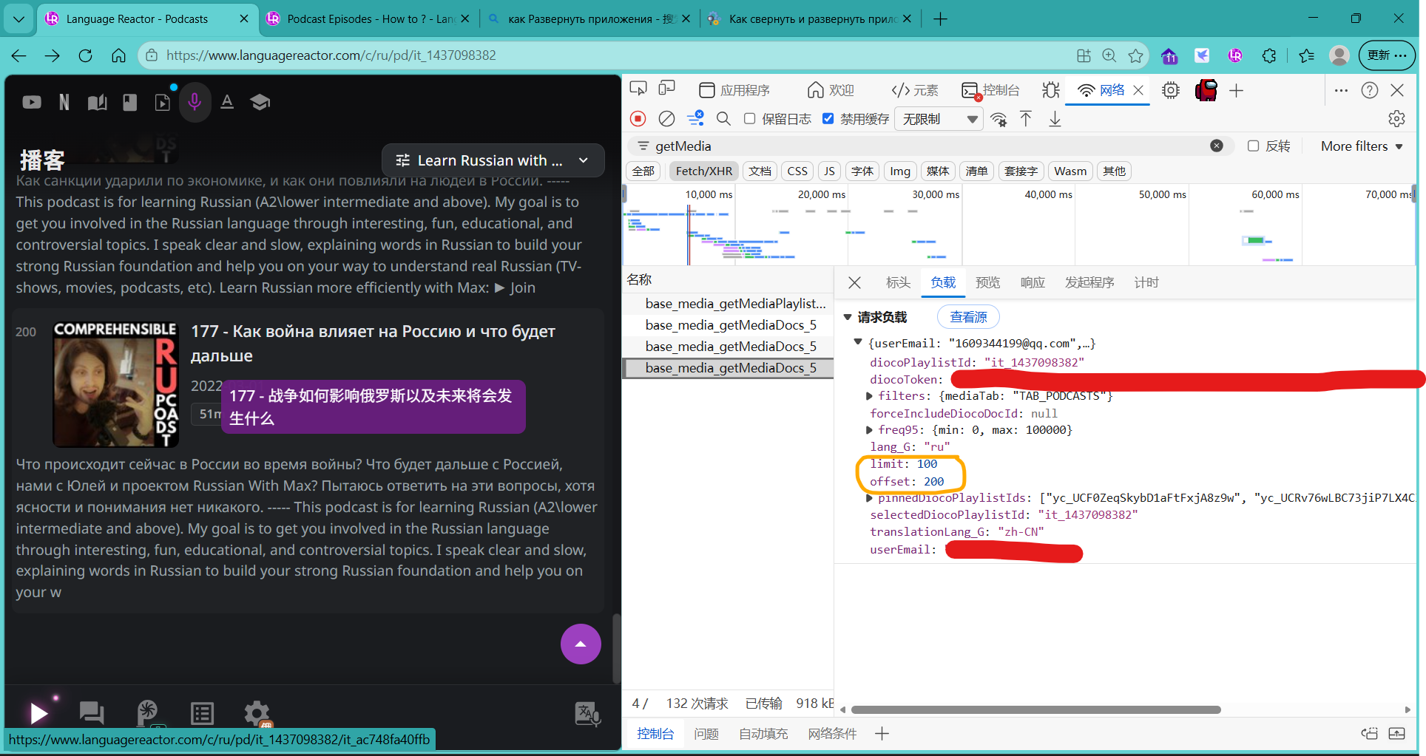The width and height of the screenshot is (1426, 756).
Task: Click the Comprehensible Russian Podcast thumbnail
Action: click(x=115, y=384)
